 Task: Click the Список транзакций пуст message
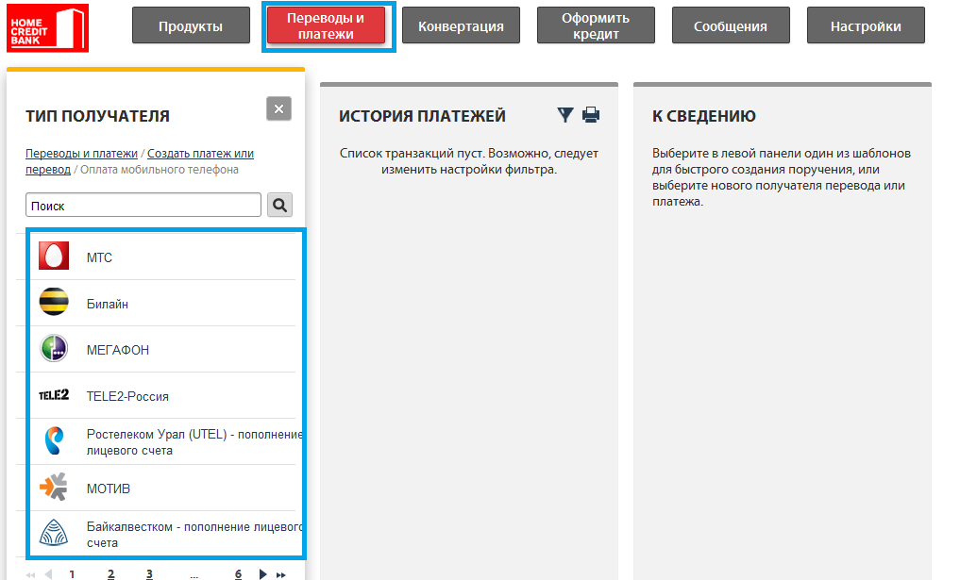pos(469,161)
